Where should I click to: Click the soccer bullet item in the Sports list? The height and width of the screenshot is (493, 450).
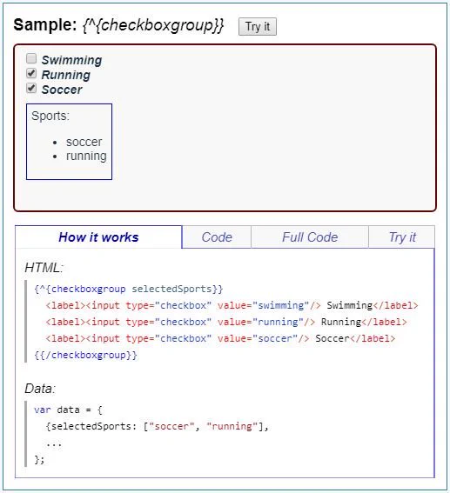pyautogui.click(x=84, y=142)
